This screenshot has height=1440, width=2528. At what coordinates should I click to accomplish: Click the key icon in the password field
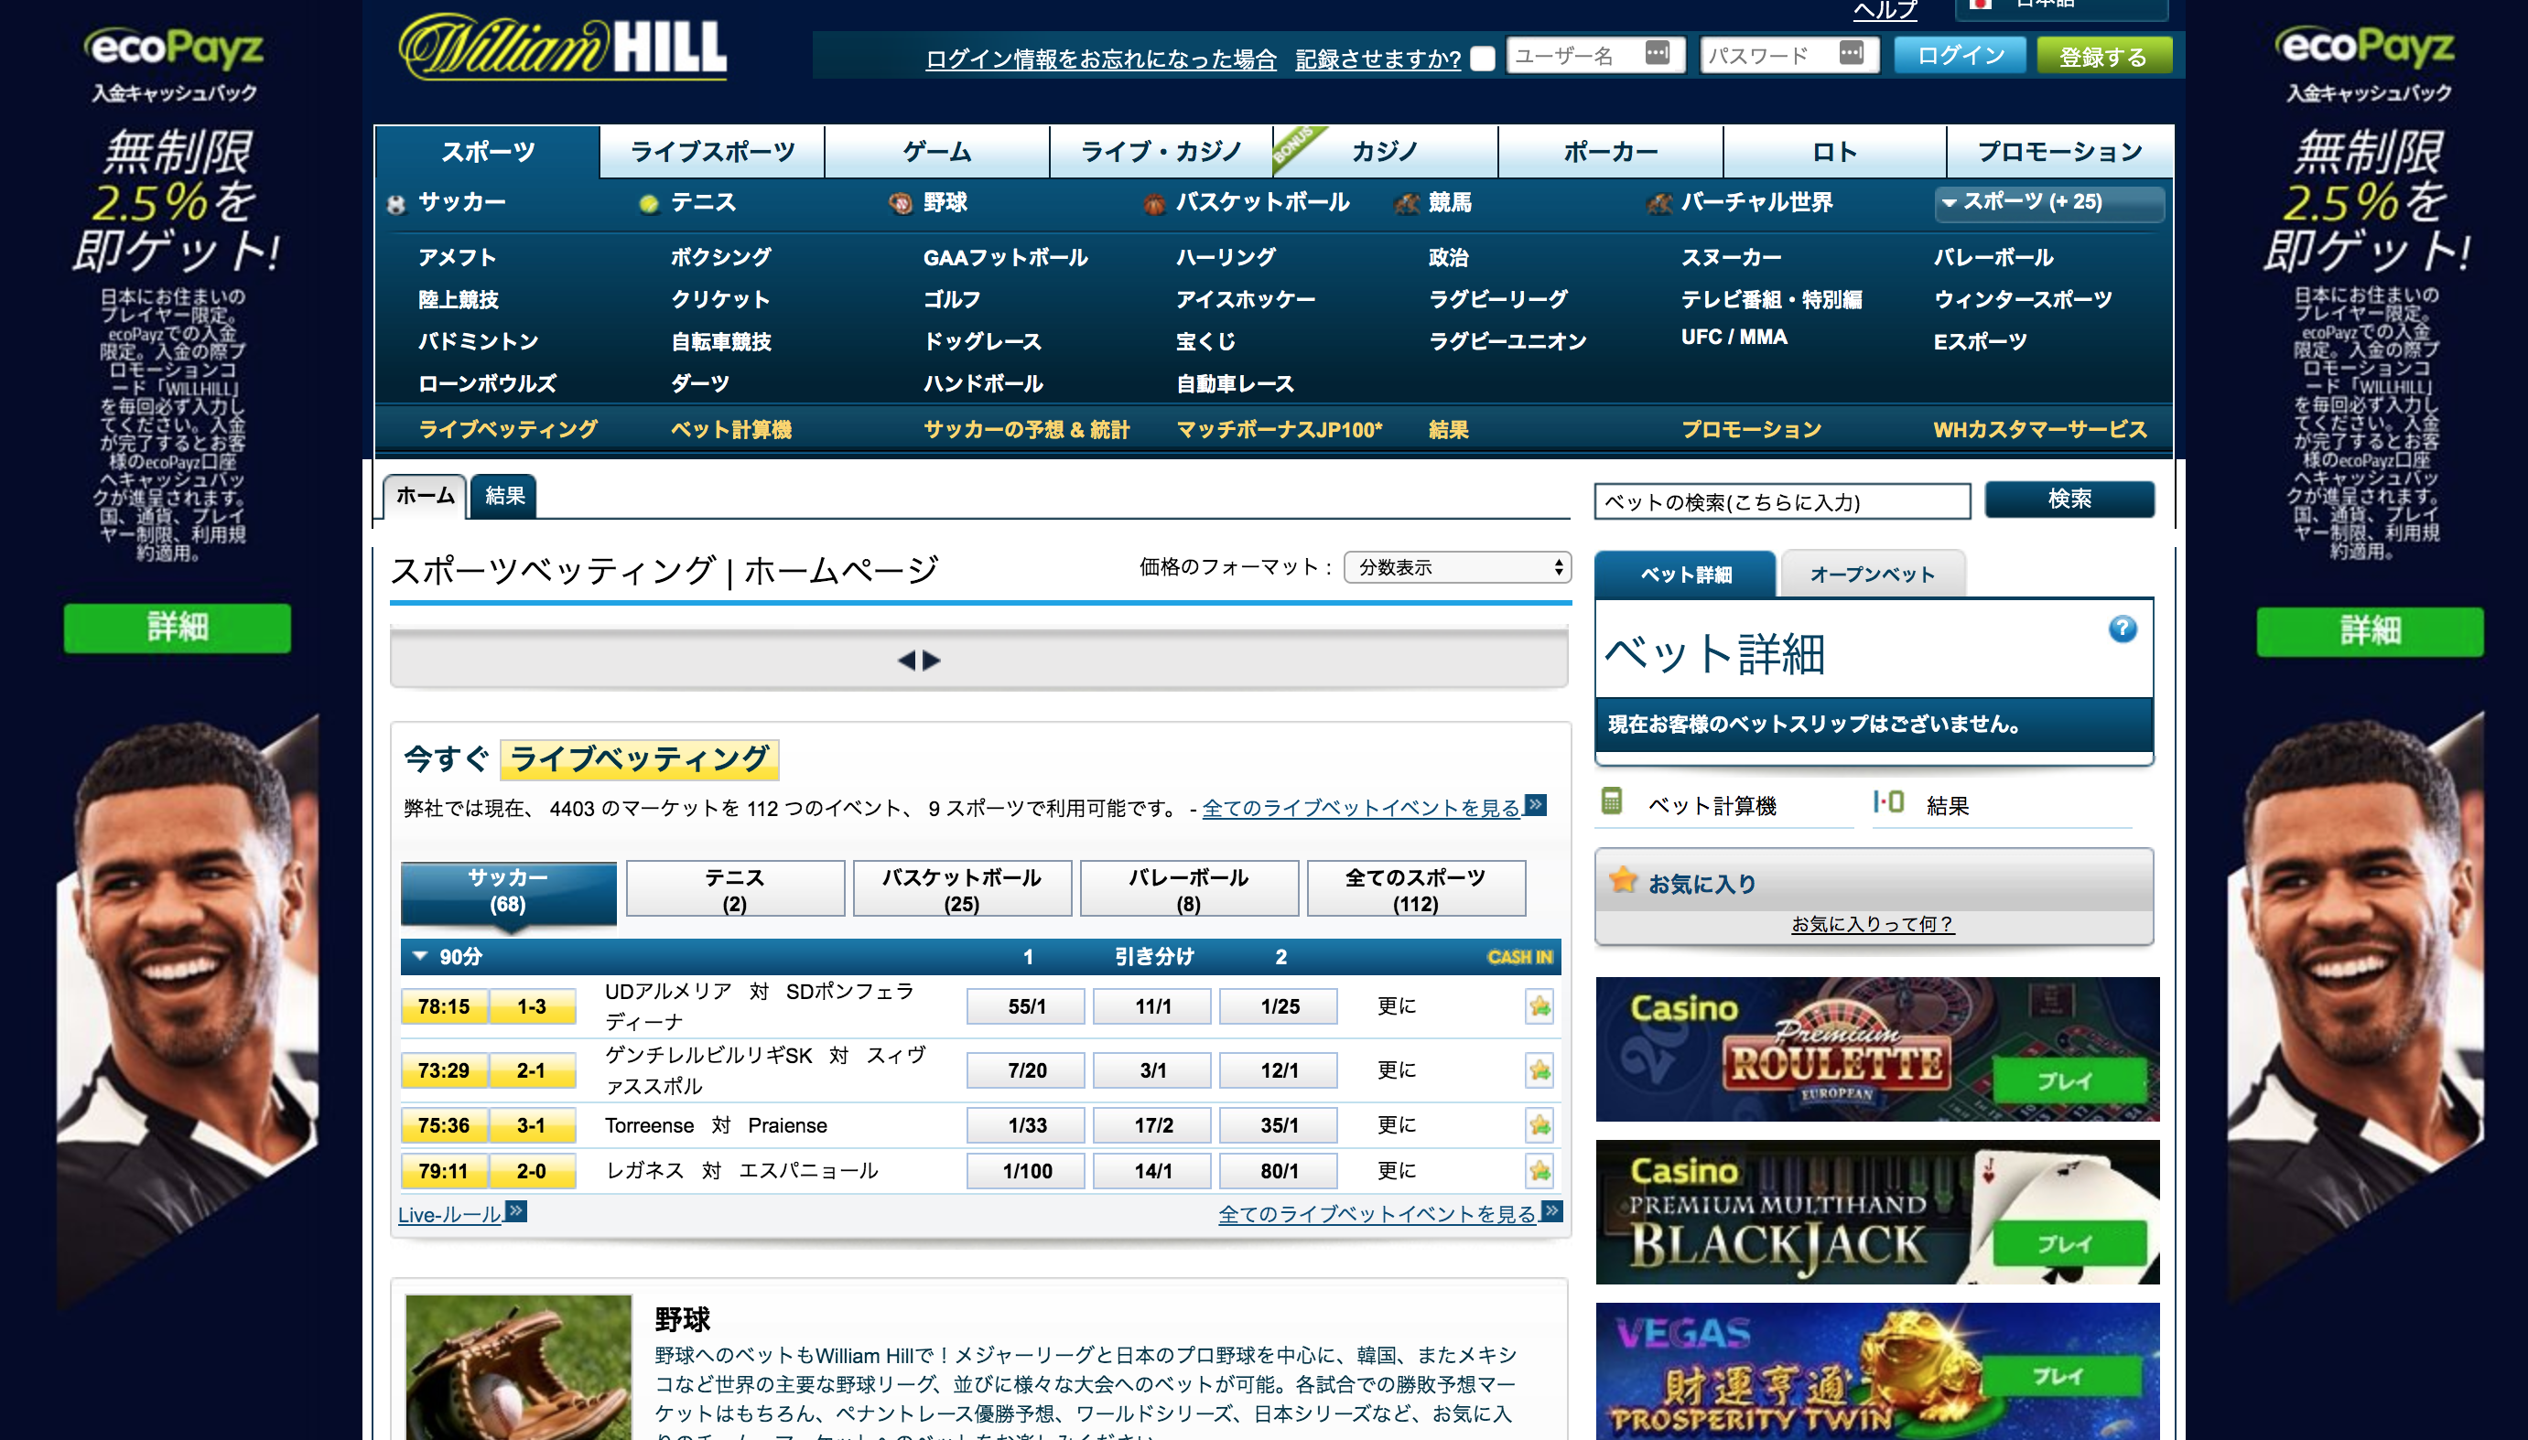[x=1852, y=52]
